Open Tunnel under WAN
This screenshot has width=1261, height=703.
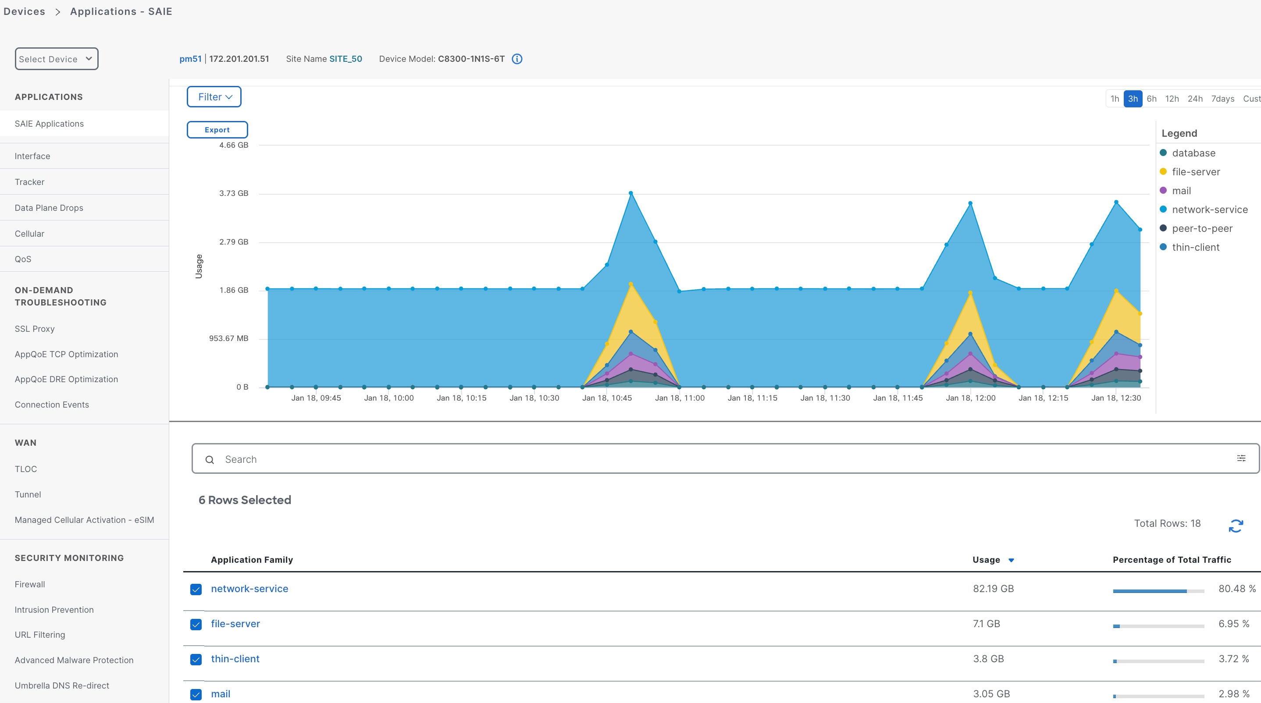[28, 494]
